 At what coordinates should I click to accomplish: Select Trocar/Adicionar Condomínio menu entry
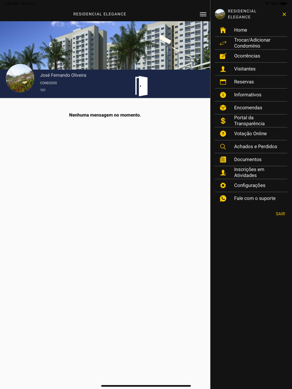252,43
